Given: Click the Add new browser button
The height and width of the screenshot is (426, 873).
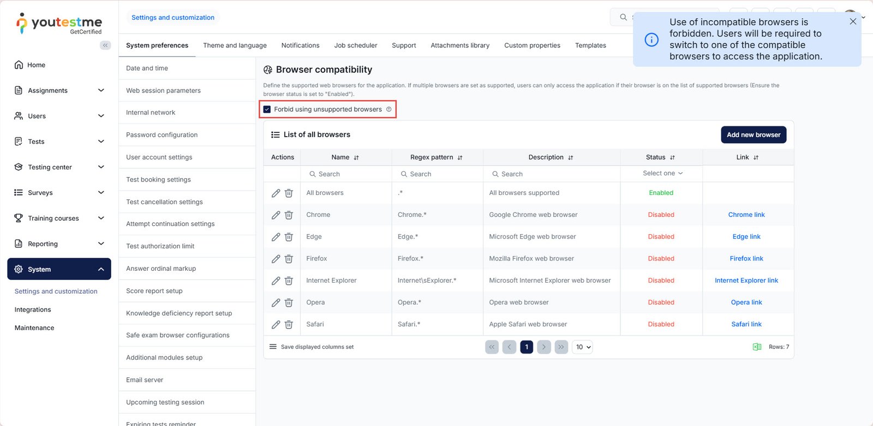Looking at the screenshot, I should click(753, 135).
